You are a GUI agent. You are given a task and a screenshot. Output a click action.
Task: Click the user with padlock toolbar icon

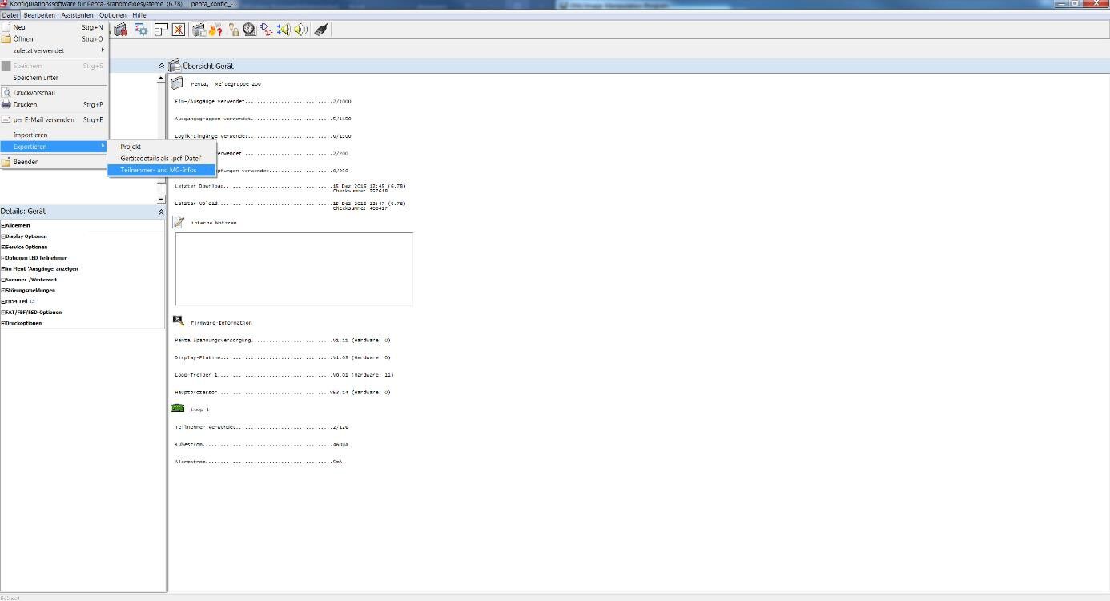coord(233,30)
